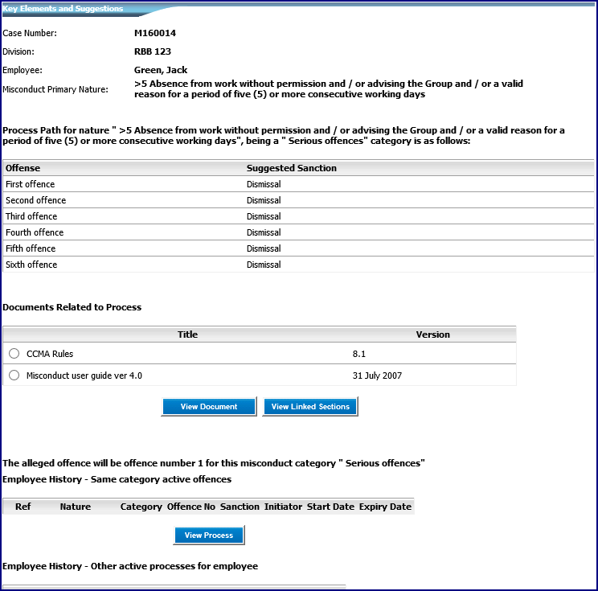Click Dismissal sanction for First offence
This screenshot has width=598, height=591.
[264, 184]
